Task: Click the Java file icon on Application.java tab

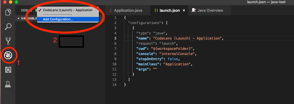Action: (x=111, y=10)
